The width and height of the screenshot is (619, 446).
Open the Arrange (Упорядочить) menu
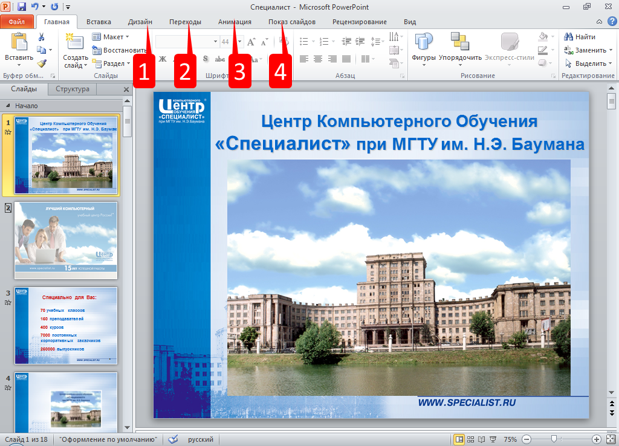(x=460, y=47)
